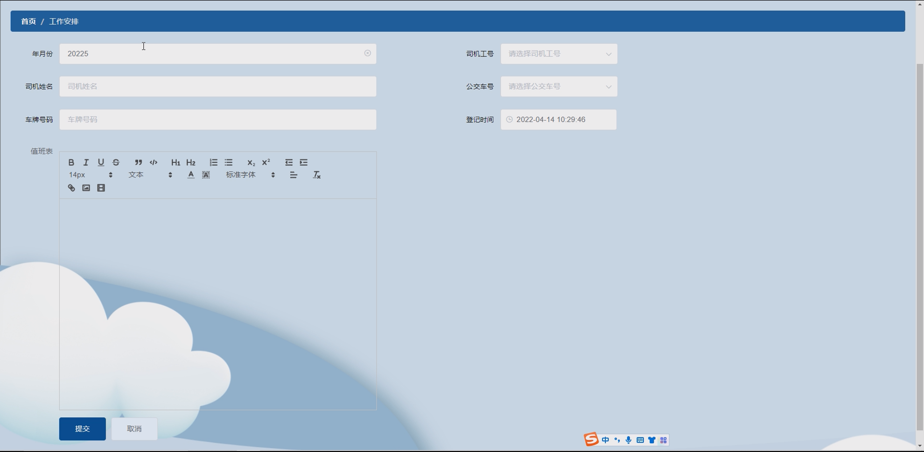Screen dimensions: 924x452
Task: Switch Sogou Chinese/English mode
Action: click(605, 440)
